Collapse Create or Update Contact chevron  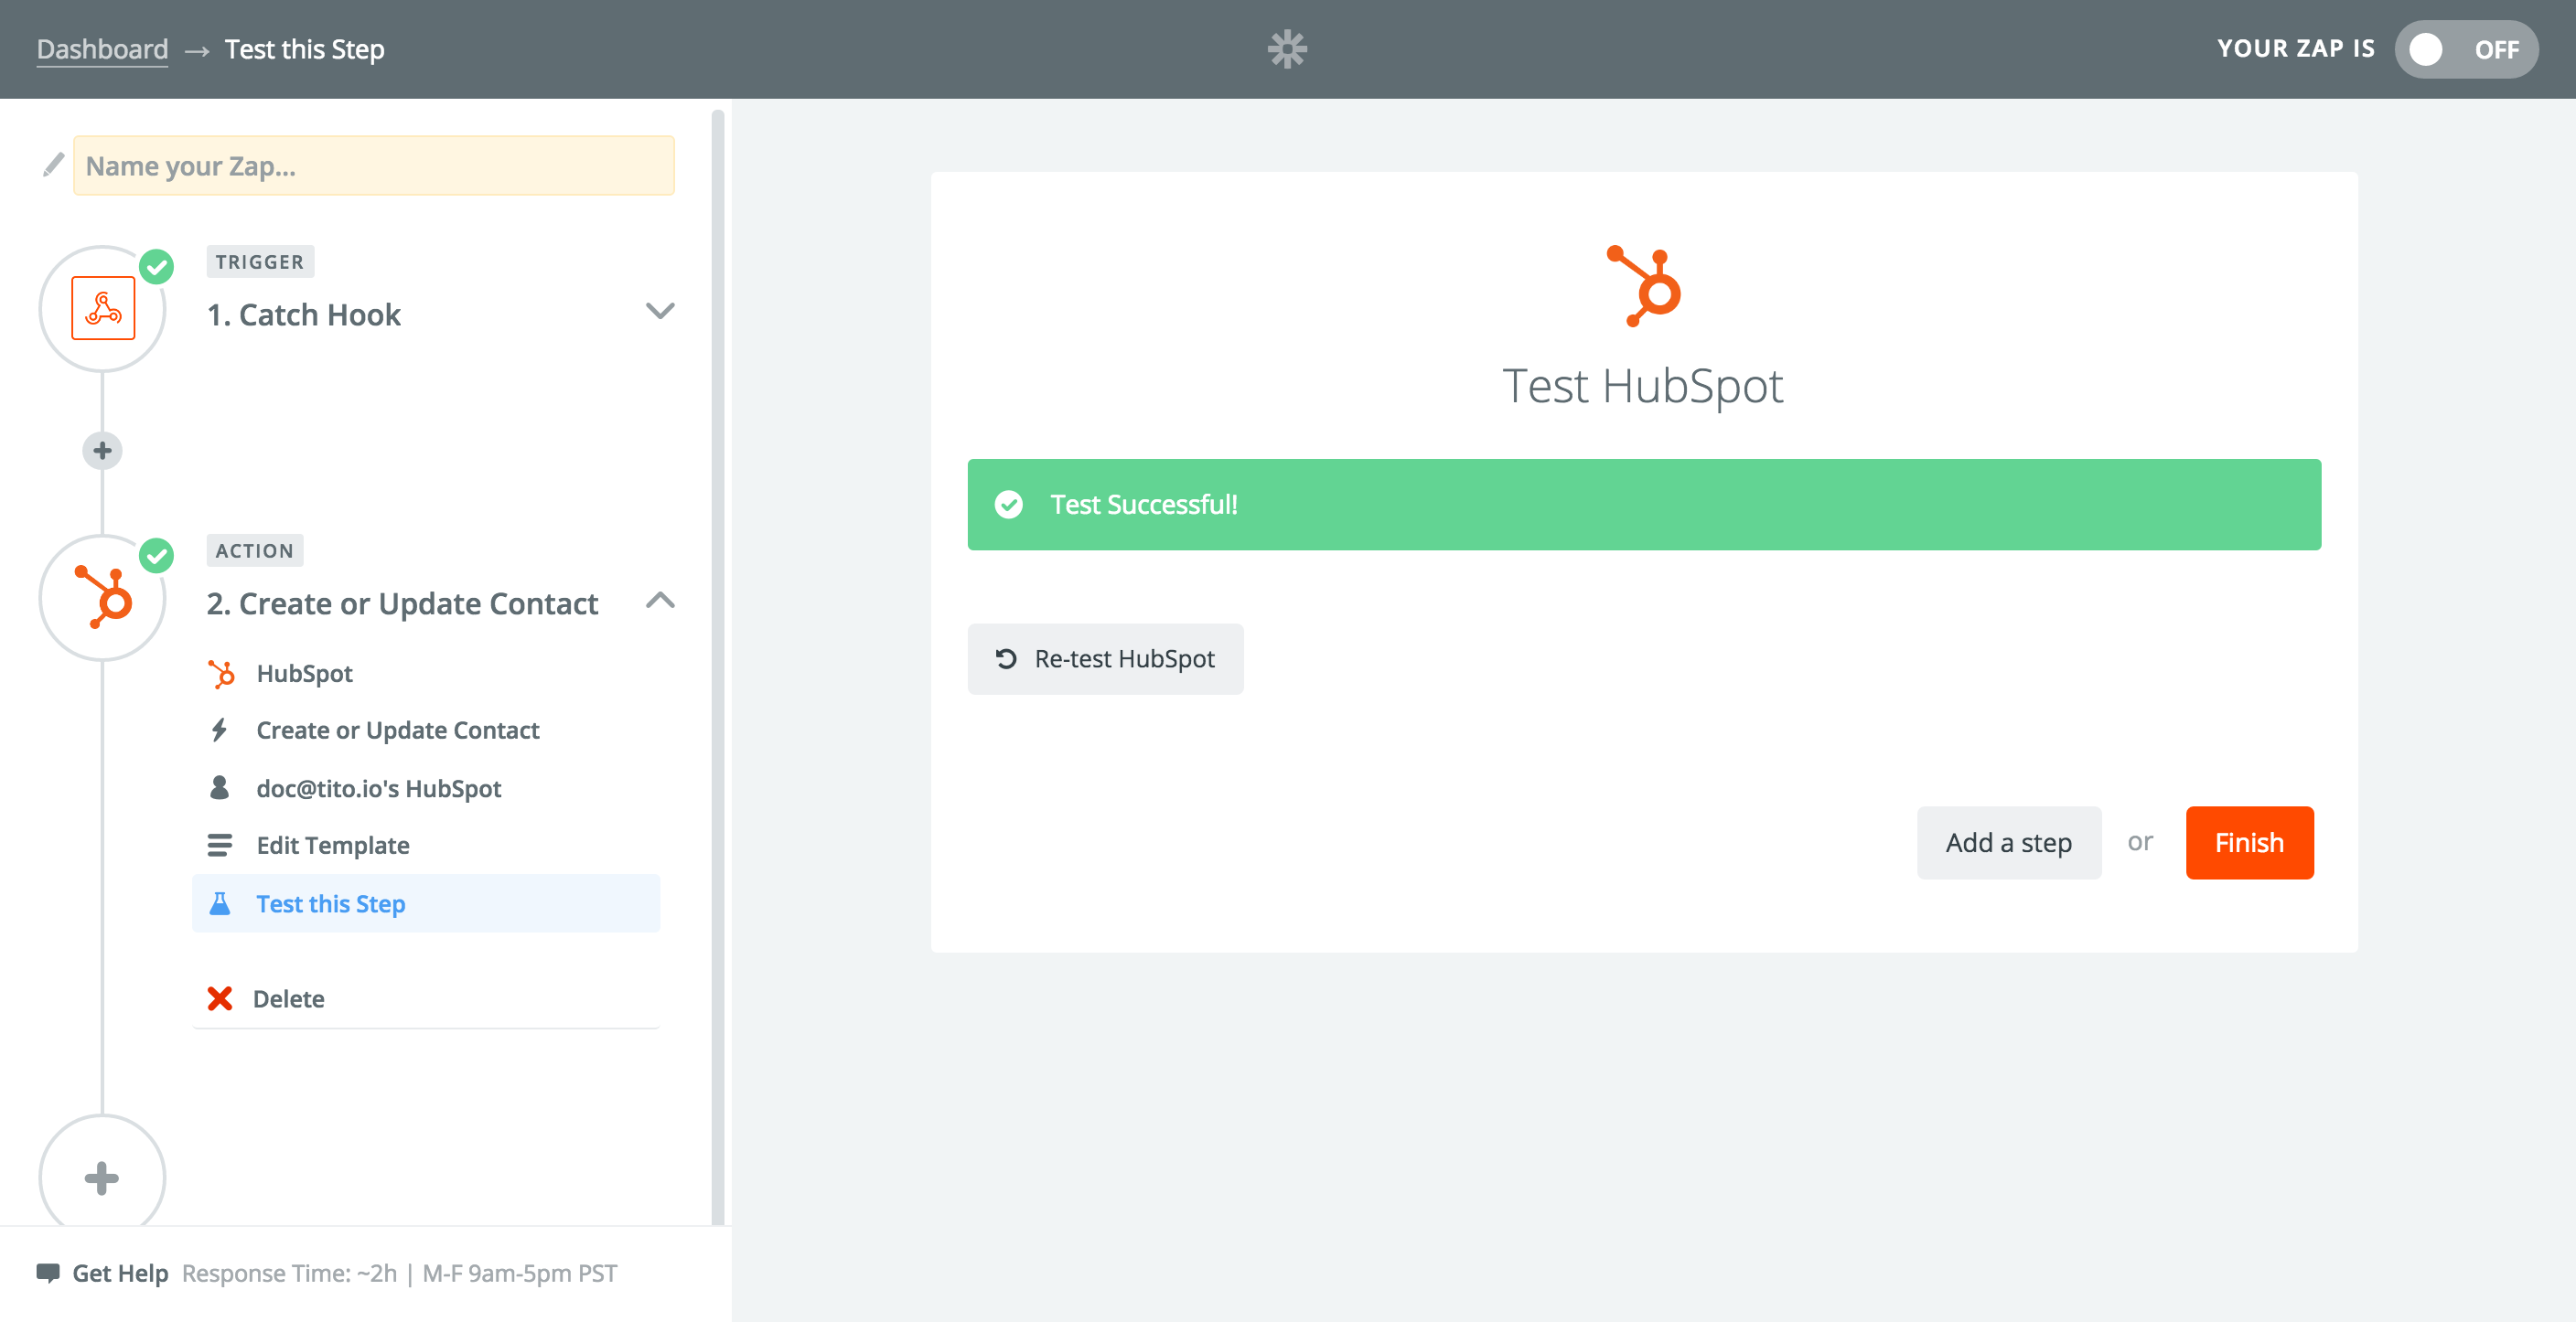click(660, 600)
